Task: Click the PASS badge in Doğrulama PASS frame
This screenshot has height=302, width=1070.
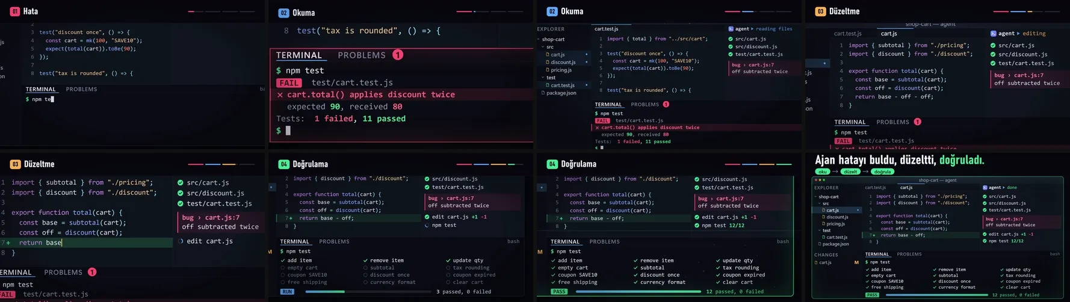Action: click(559, 292)
